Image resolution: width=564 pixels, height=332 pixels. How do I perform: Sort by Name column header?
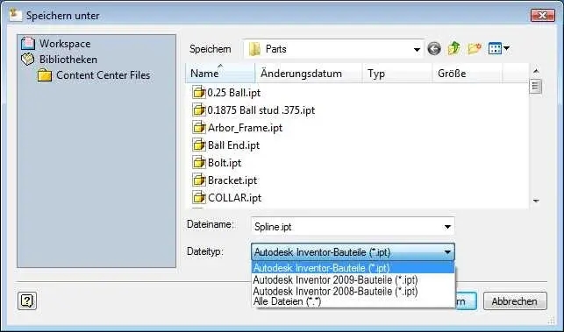coord(220,74)
